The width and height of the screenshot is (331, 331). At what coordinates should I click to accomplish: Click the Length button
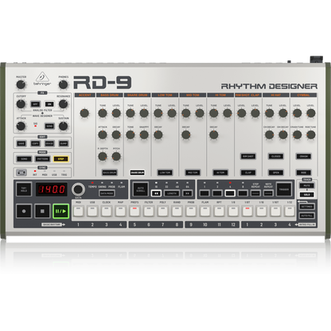point(172,193)
